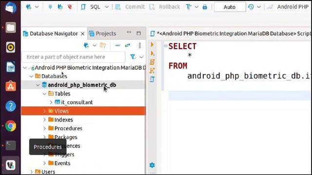Close the Database Navigator tab
Screen dimensions: 312x175
pos(82,34)
